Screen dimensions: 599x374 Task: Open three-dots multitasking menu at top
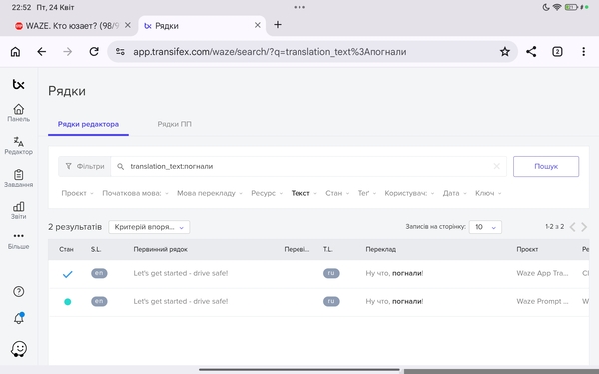(x=299, y=7)
